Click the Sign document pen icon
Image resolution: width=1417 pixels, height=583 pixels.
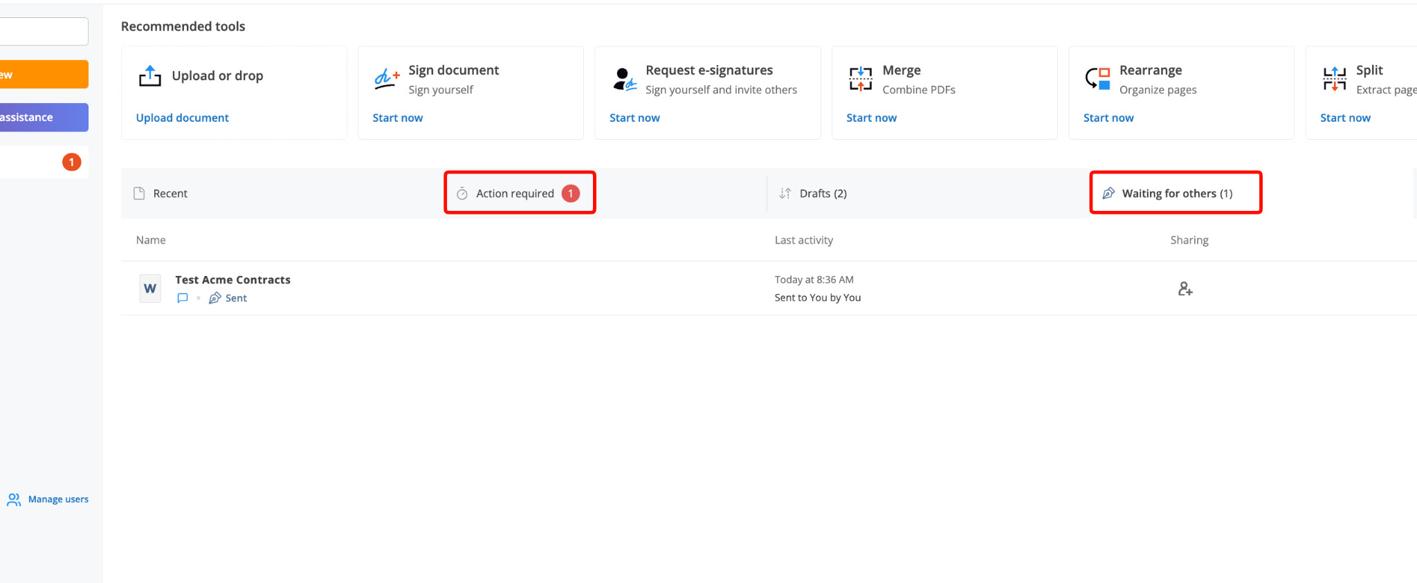(x=387, y=78)
